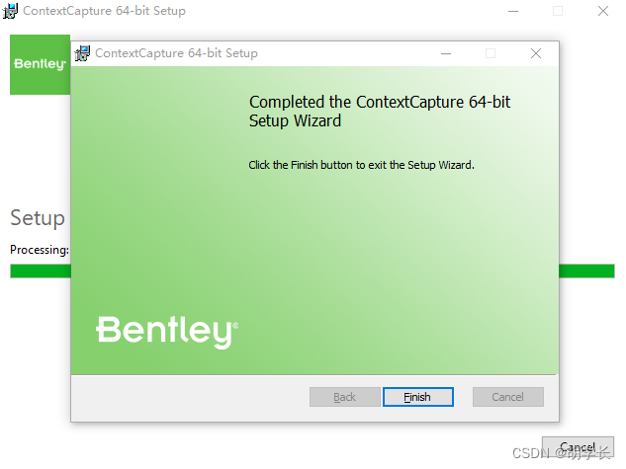Click the greyed Back button in wizard

(344, 397)
